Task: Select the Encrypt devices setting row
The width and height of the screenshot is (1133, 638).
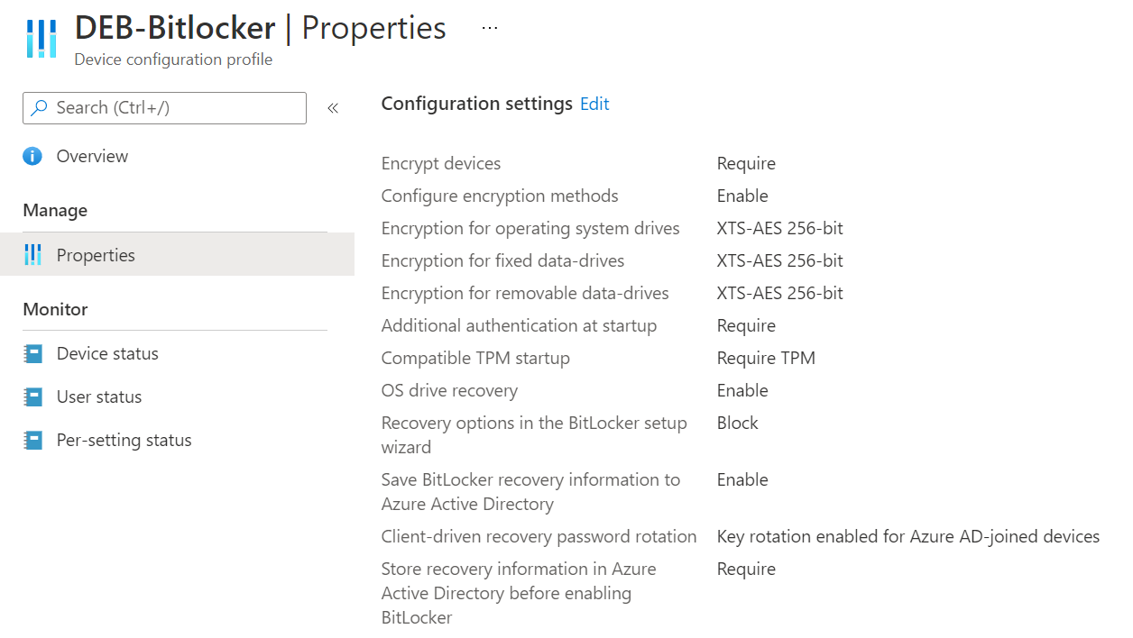Action: [x=441, y=163]
